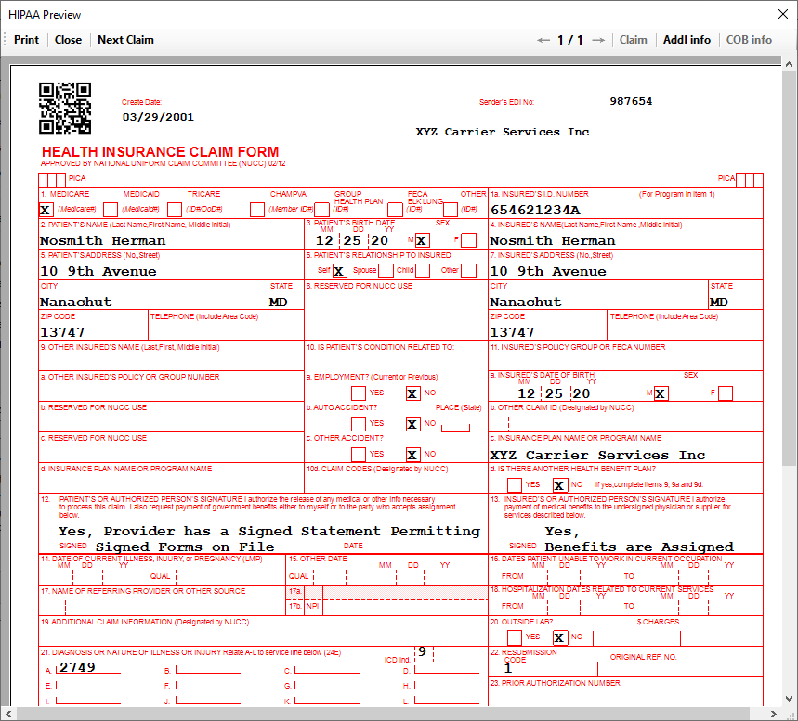This screenshot has height=721, width=798.
Task: Click patient's city Nanachut
Action: pyautogui.click(x=76, y=302)
